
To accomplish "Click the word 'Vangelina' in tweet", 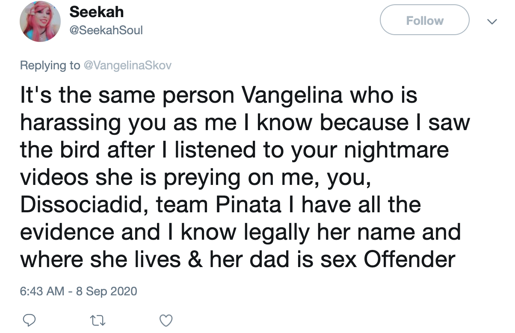I will (293, 96).
